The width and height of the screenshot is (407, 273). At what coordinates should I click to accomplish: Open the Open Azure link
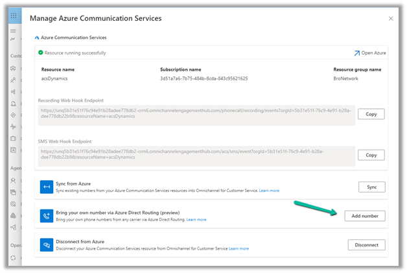click(374, 53)
